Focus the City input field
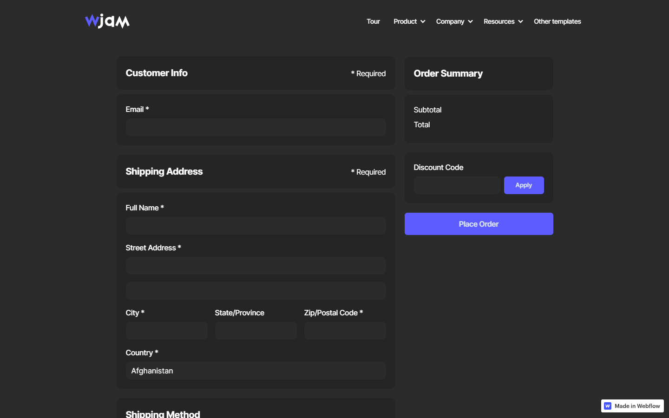The image size is (669, 418). pyautogui.click(x=166, y=331)
